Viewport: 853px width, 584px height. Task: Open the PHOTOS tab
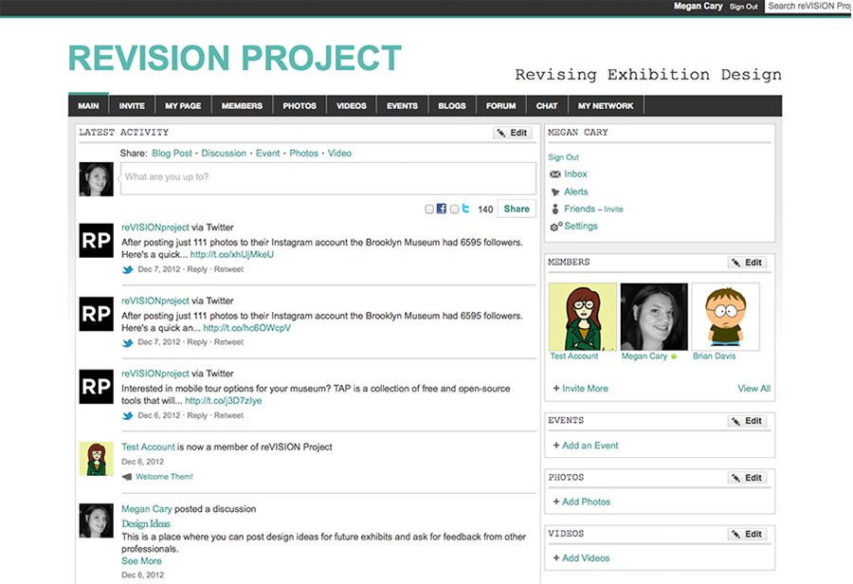coord(299,105)
